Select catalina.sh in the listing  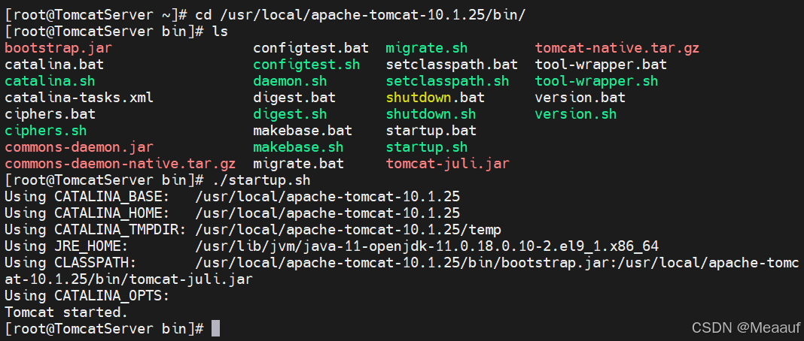coord(50,81)
